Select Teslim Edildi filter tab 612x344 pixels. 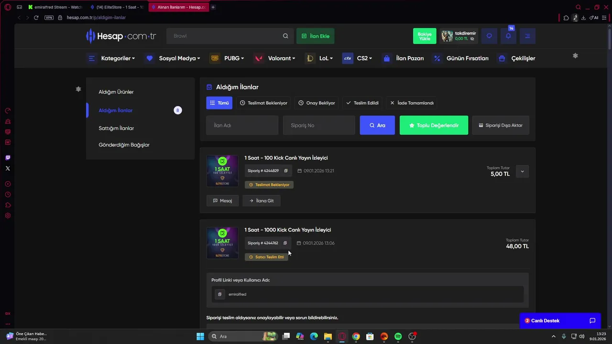pos(362,103)
